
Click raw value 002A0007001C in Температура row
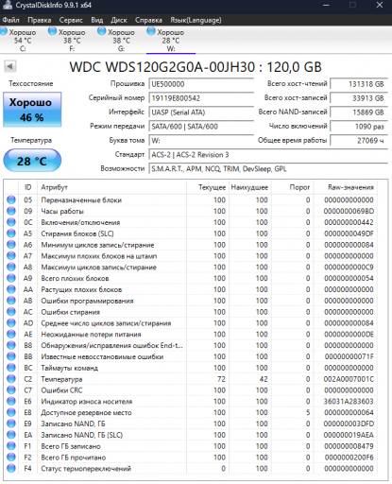click(x=349, y=379)
